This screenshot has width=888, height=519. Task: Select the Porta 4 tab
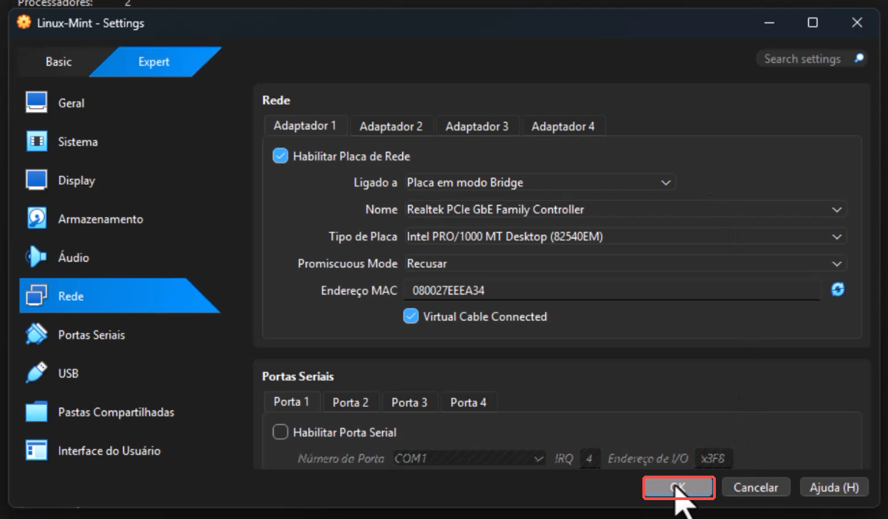point(468,402)
